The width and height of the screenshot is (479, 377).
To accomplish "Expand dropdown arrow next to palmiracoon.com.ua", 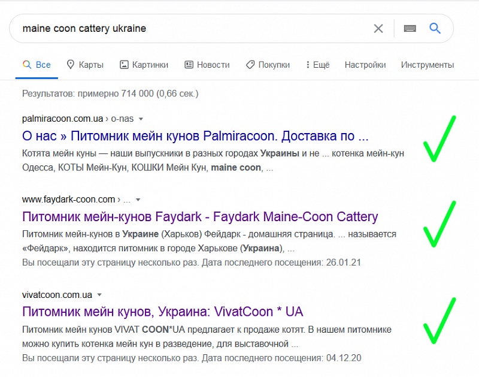I will (141, 119).
